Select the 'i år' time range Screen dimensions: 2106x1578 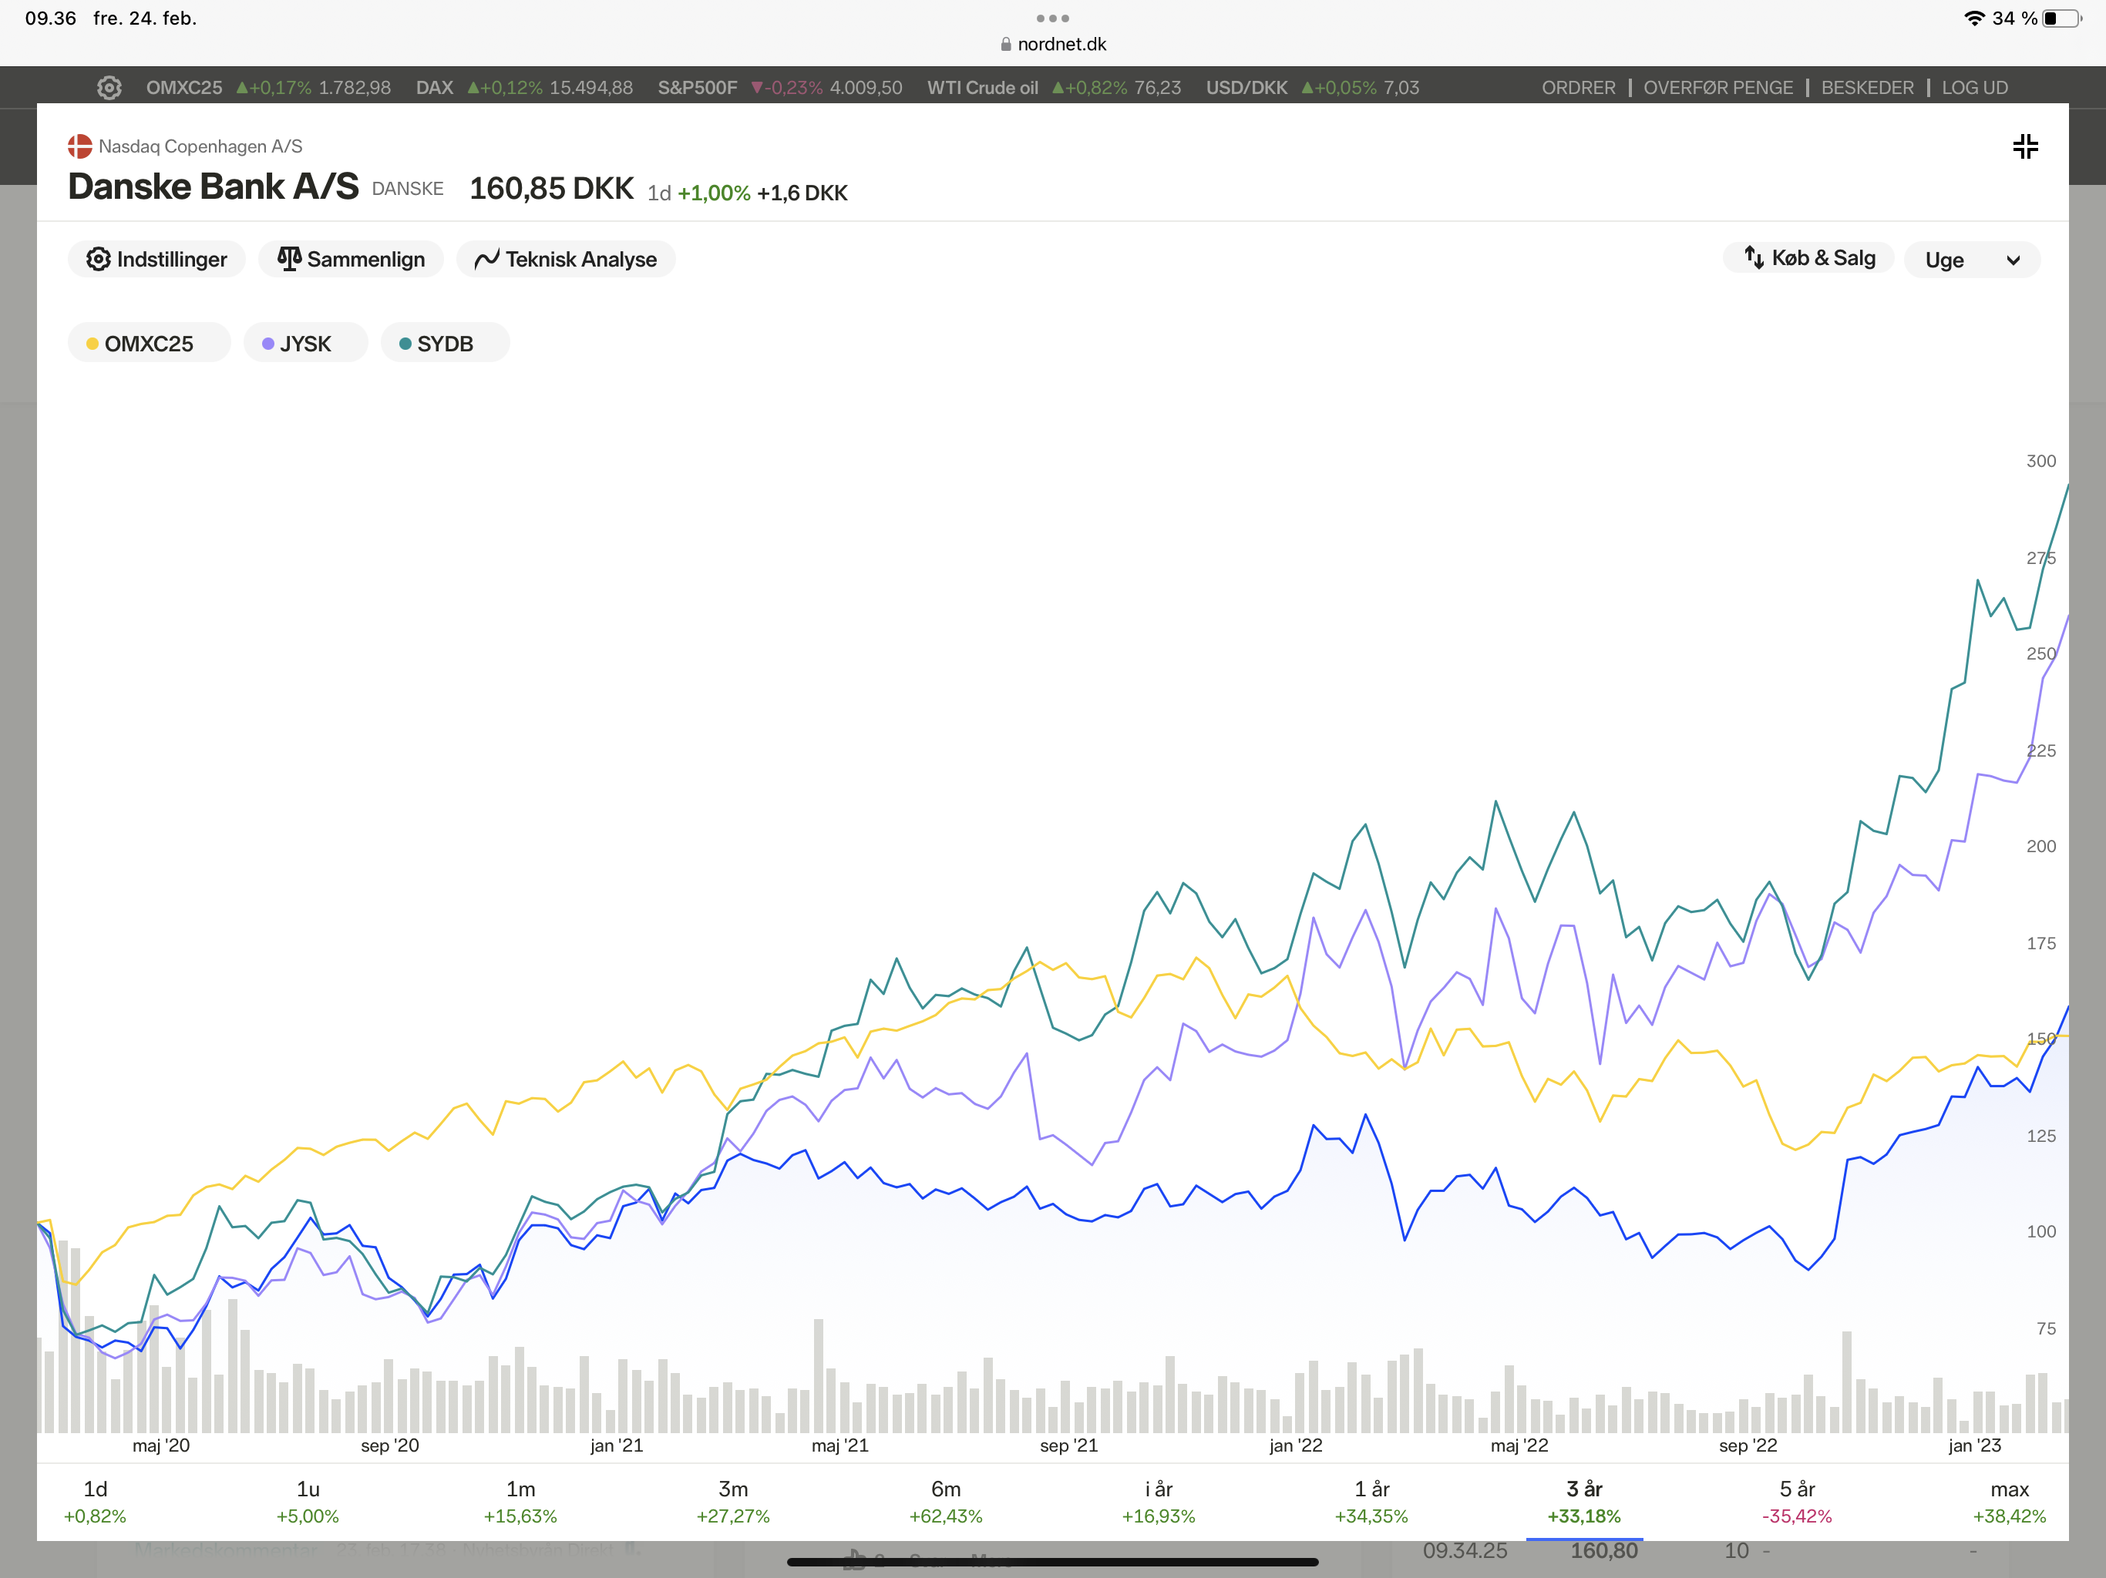click(x=1159, y=1502)
